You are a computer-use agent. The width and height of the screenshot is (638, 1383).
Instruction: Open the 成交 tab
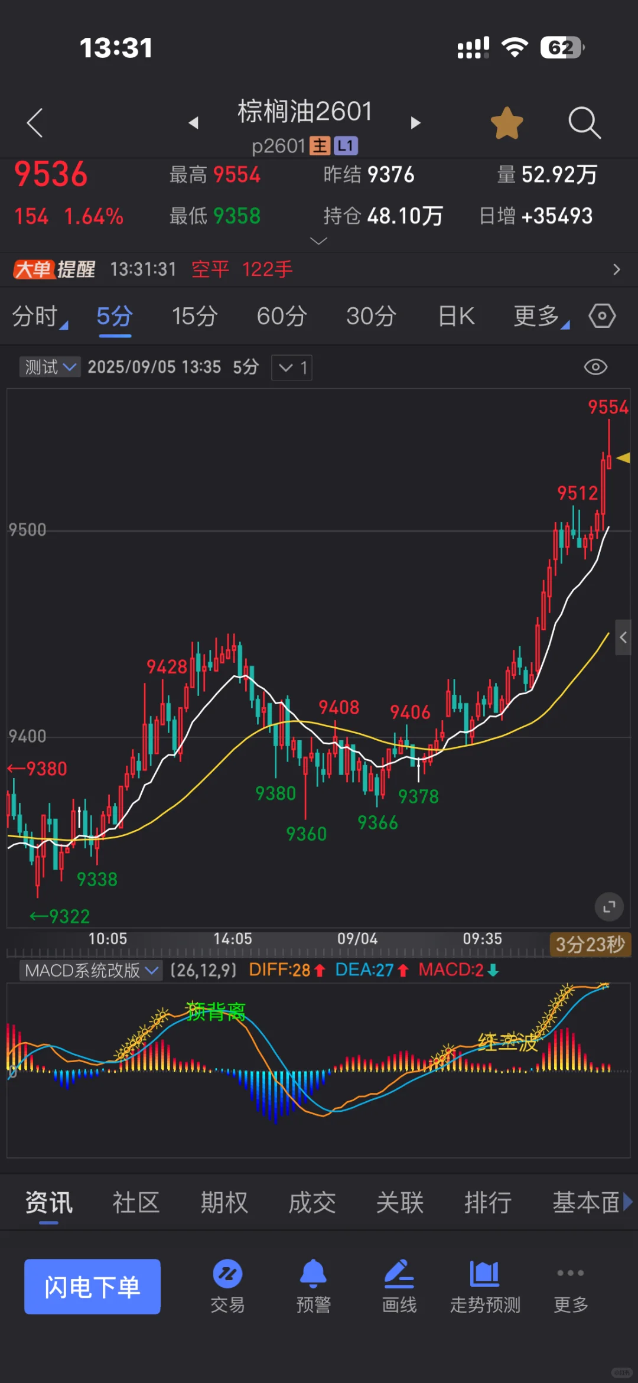click(x=312, y=1202)
